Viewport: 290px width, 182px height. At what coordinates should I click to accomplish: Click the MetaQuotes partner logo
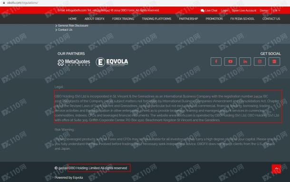tap(74, 63)
